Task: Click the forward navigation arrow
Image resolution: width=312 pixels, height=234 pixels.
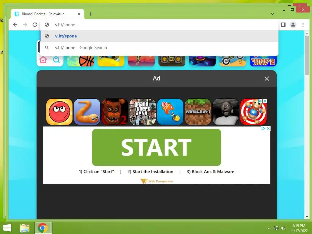Action: 25,25
